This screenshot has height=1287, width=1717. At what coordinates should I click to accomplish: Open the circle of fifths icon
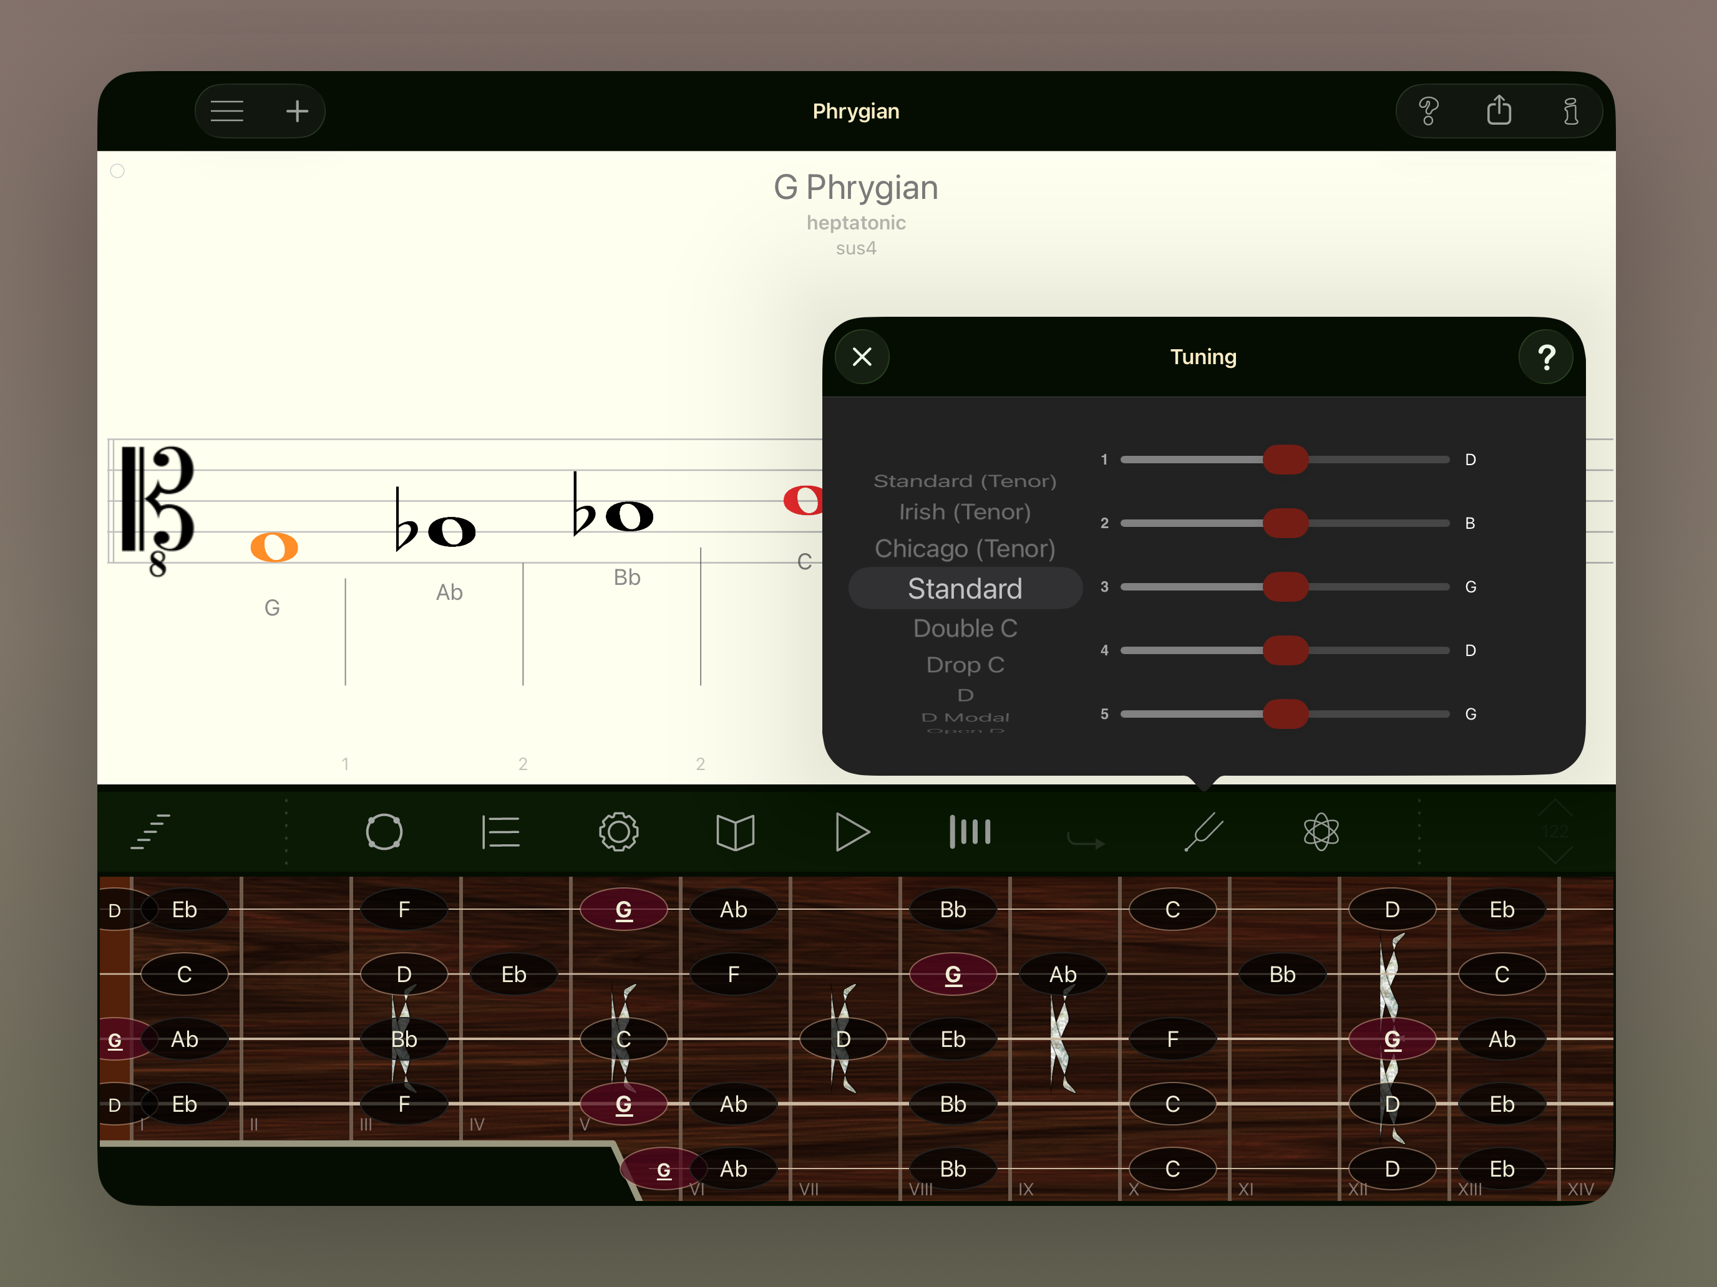click(x=384, y=832)
